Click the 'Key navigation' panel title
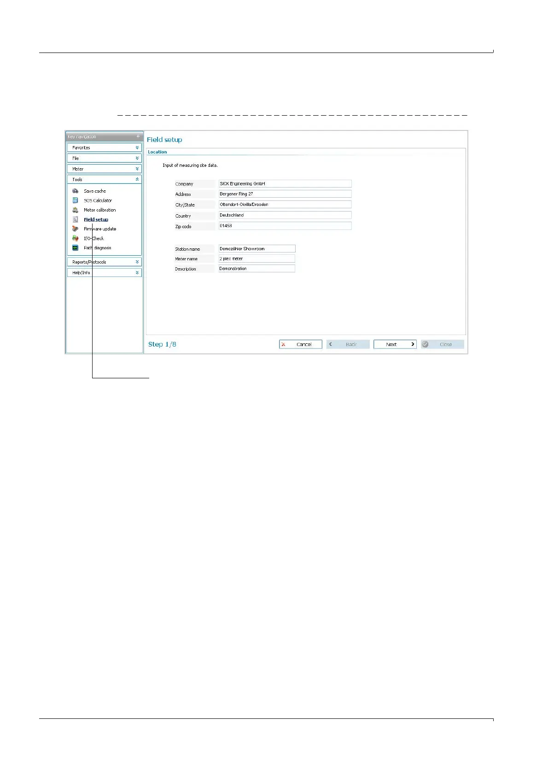Screen dimensions: 548x776 tap(82, 136)
